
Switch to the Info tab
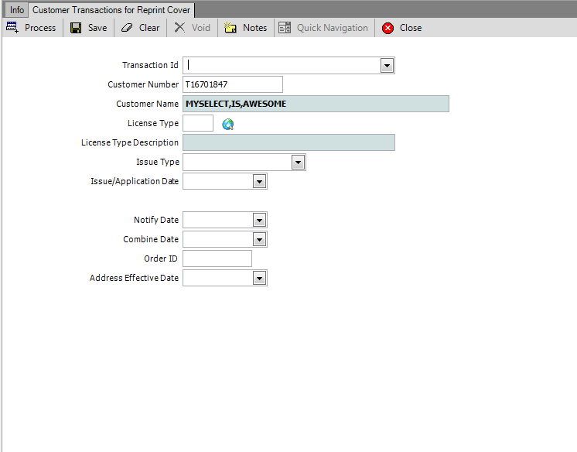pyautogui.click(x=16, y=10)
